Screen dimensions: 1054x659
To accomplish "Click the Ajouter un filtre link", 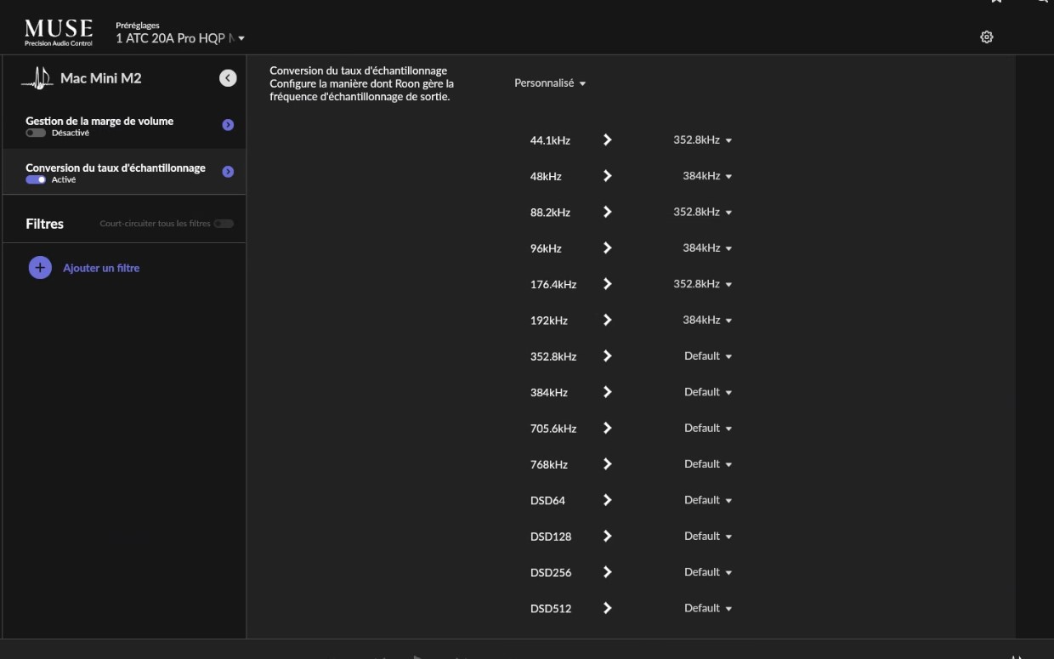I will [x=101, y=268].
